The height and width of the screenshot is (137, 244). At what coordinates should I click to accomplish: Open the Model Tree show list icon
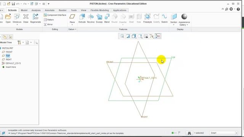27,42
